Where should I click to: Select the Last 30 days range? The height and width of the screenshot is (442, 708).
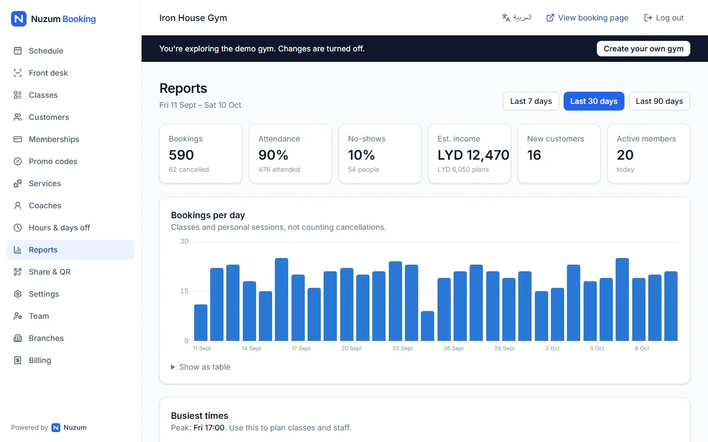[594, 101]
